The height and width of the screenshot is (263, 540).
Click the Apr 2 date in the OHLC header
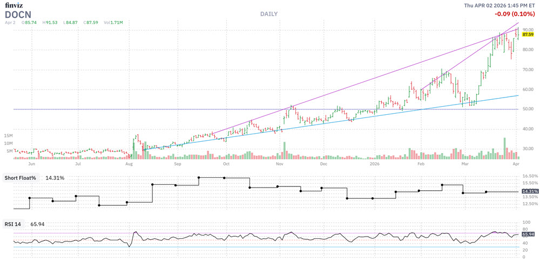pos(10,23)
